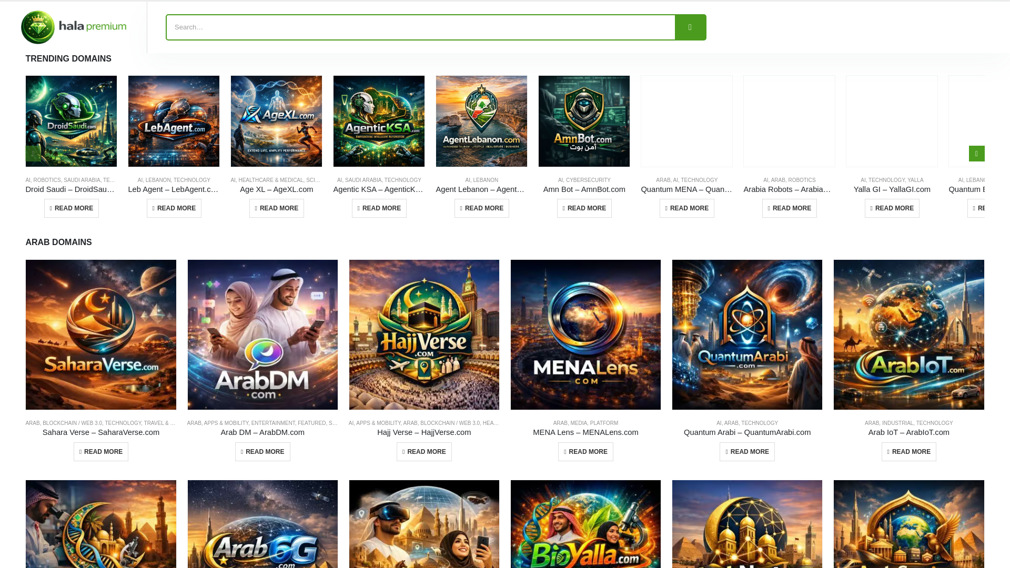Open the ArabIoT.com thumbnail image

(909, 334)
